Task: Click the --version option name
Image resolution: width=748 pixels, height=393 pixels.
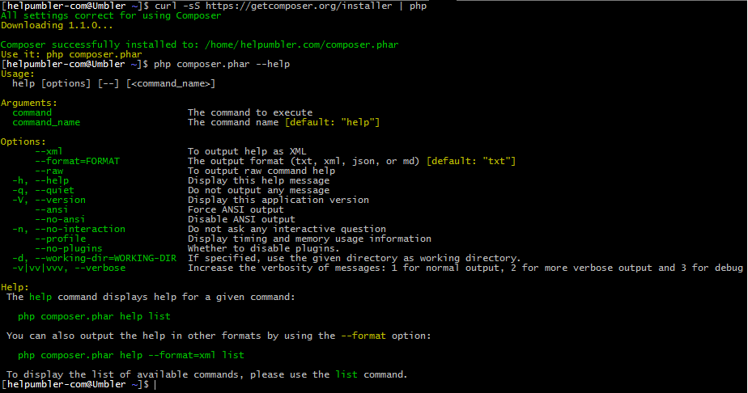Action: coord(60,200)
